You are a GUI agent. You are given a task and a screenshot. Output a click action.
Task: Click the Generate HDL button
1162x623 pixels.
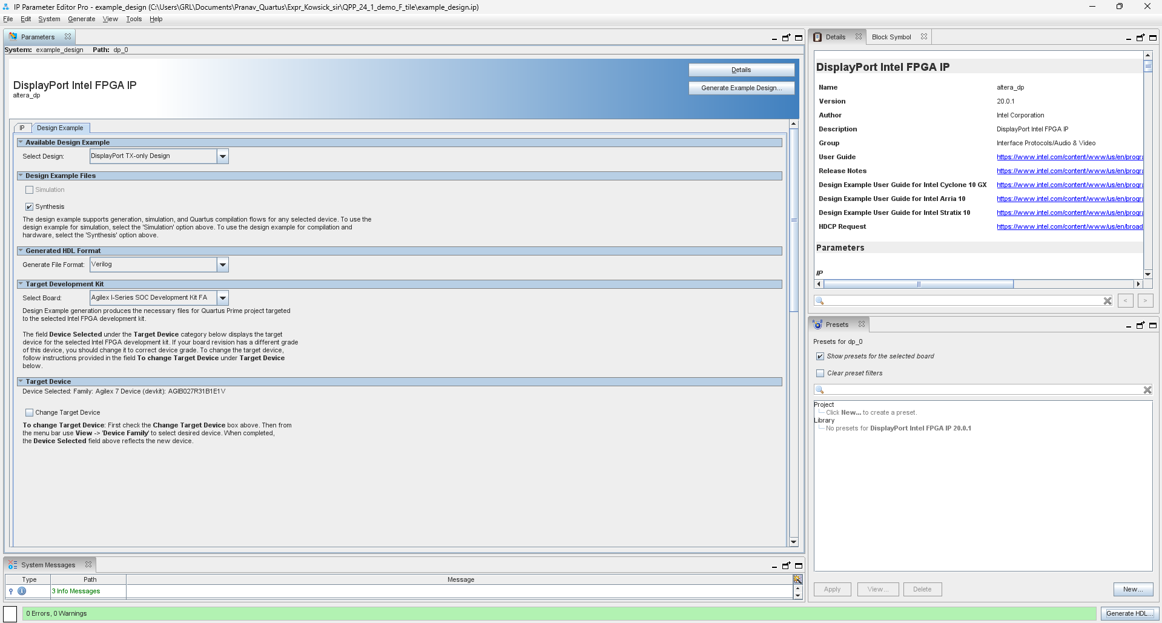click(1129, 613)
